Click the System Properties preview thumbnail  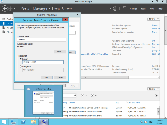[43, 101]
